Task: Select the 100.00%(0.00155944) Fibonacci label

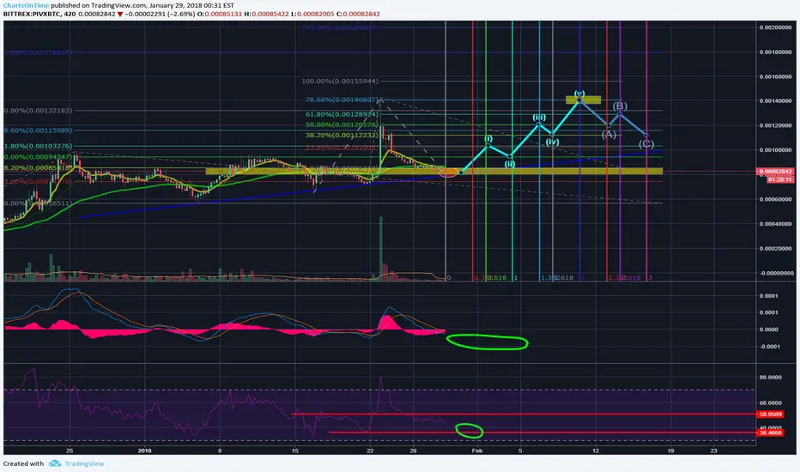Action: pyautogui.click(x=340, y=82)
